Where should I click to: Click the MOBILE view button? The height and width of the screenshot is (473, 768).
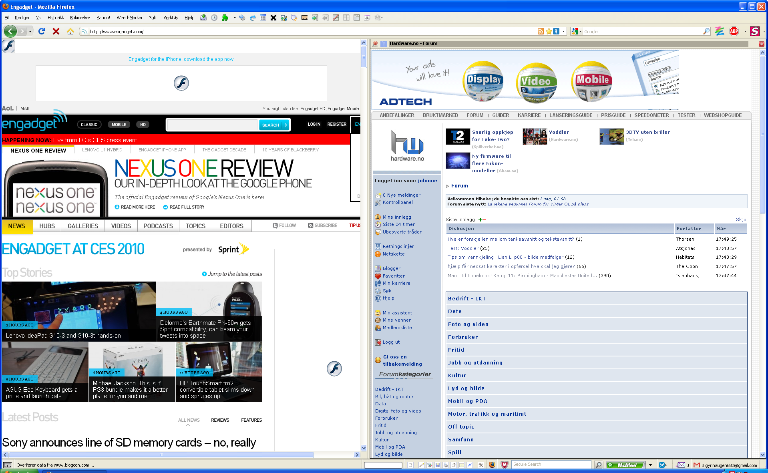pos(119,125)
